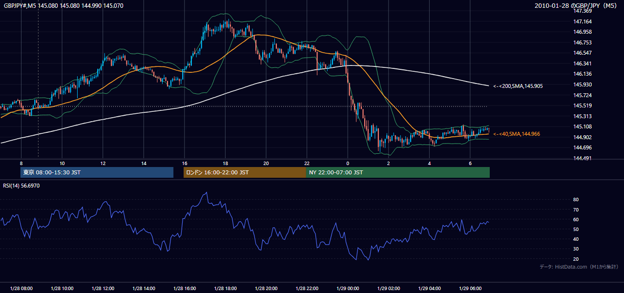
Task: Click the price axis value 145.313
Action: (x=582, y=116)
